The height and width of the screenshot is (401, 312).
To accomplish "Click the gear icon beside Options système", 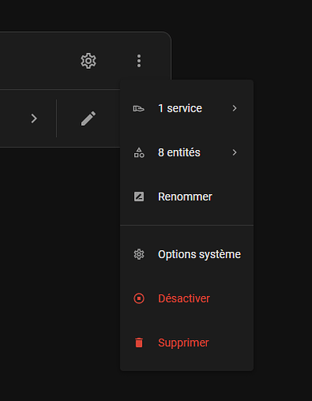I will (139, 254).
